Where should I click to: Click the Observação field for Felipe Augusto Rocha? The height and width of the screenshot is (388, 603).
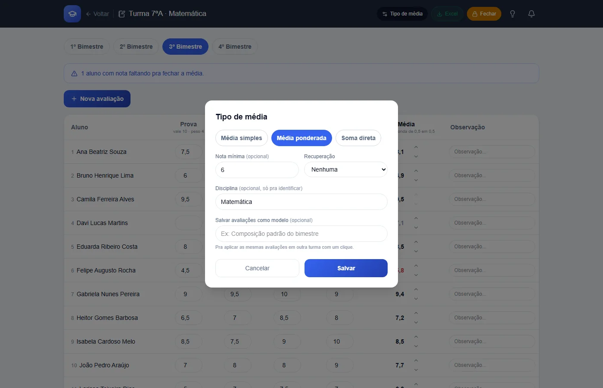click(492, 270)
